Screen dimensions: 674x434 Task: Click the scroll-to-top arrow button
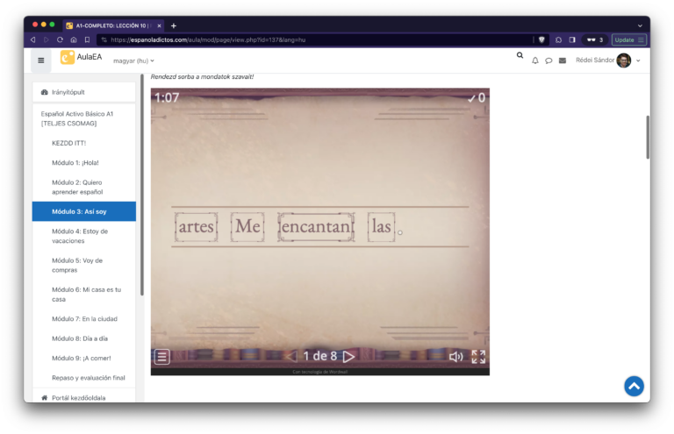point(634,386)
